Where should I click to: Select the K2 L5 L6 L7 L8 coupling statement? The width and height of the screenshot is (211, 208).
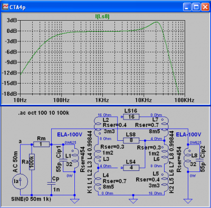coord(171,162)
